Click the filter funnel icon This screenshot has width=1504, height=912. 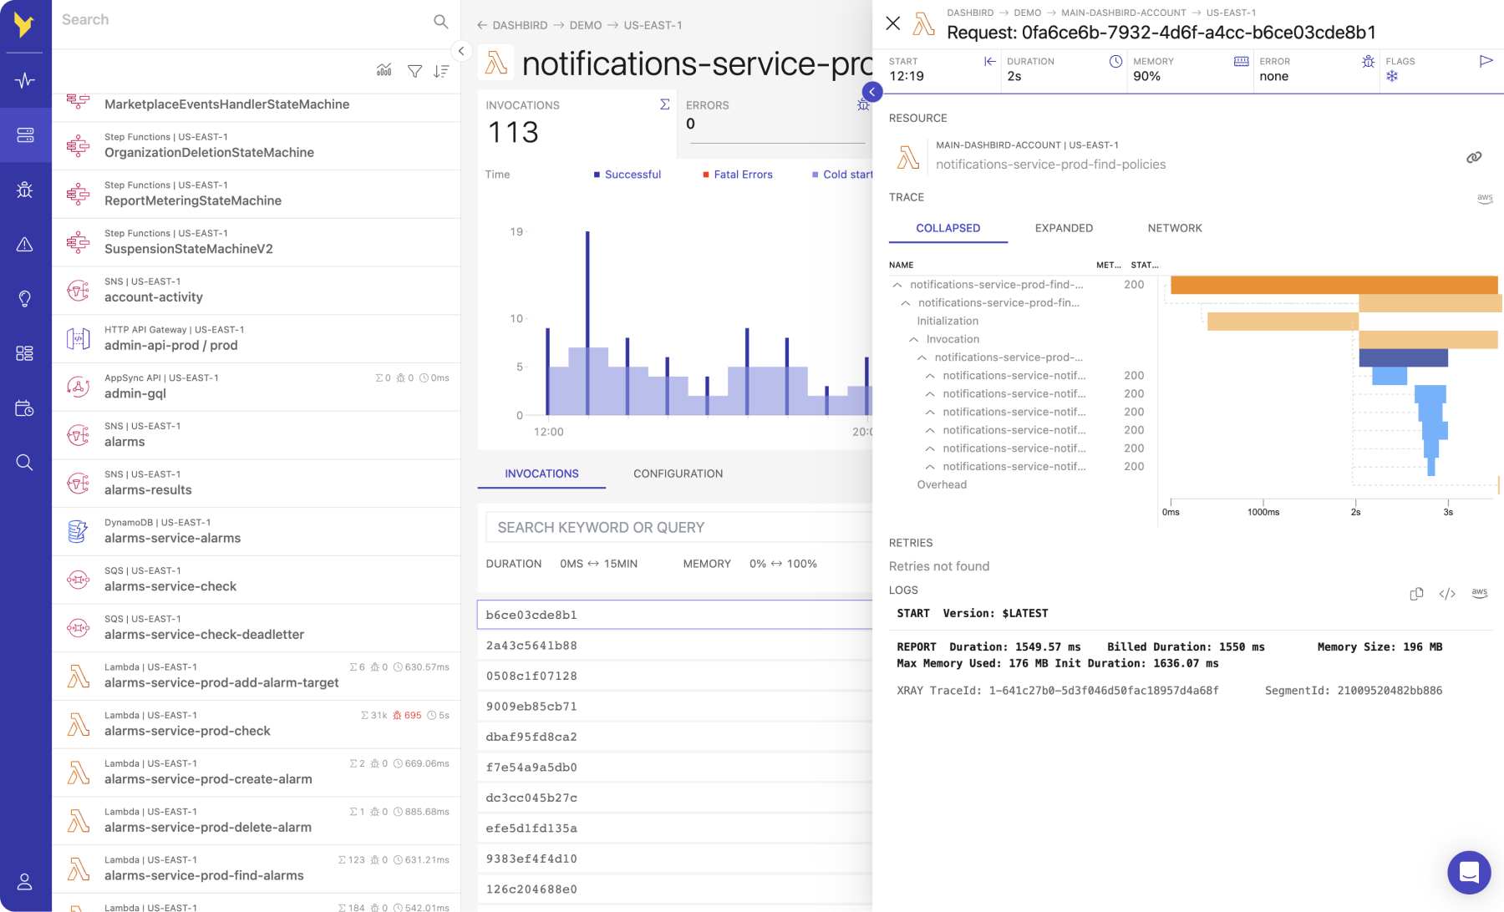click(414, 72)
